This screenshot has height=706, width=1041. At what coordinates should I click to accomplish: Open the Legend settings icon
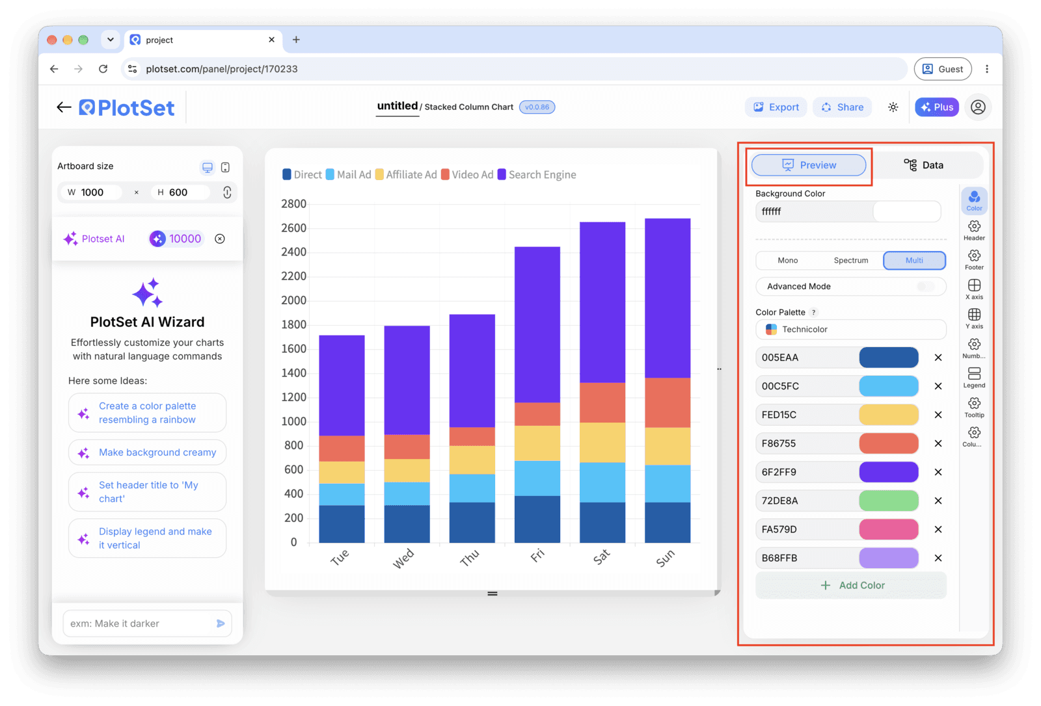point(974,378)
